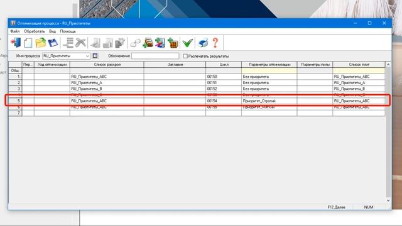Open the Файл menu
This screenshot has width=402, height=226.
pos(15,31)
